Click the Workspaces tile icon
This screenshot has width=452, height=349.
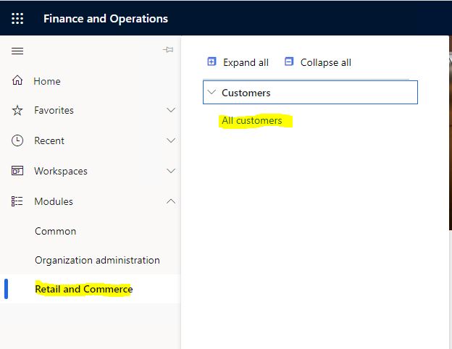[x=17, y=171]
